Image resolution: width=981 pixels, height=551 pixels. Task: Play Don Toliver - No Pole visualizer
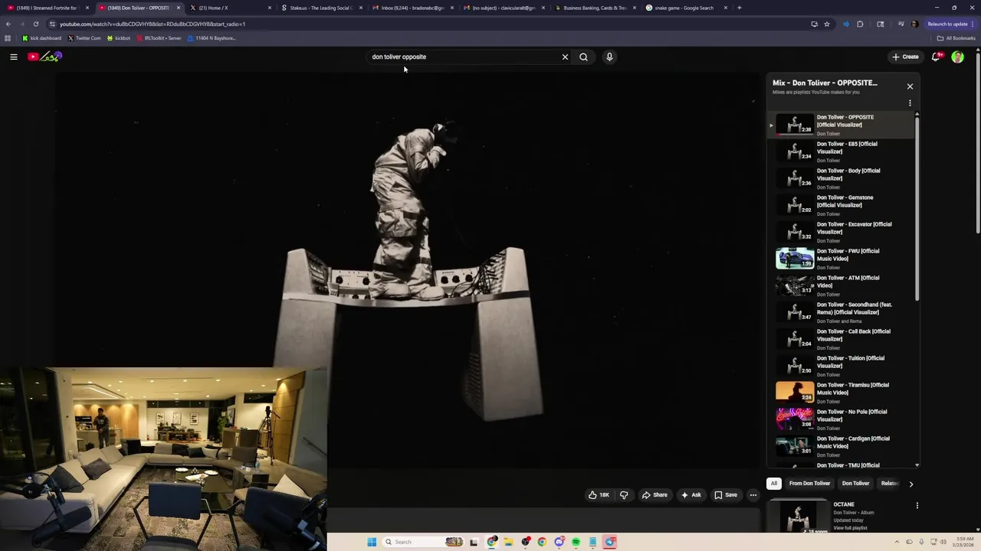(x=841, y=419)
